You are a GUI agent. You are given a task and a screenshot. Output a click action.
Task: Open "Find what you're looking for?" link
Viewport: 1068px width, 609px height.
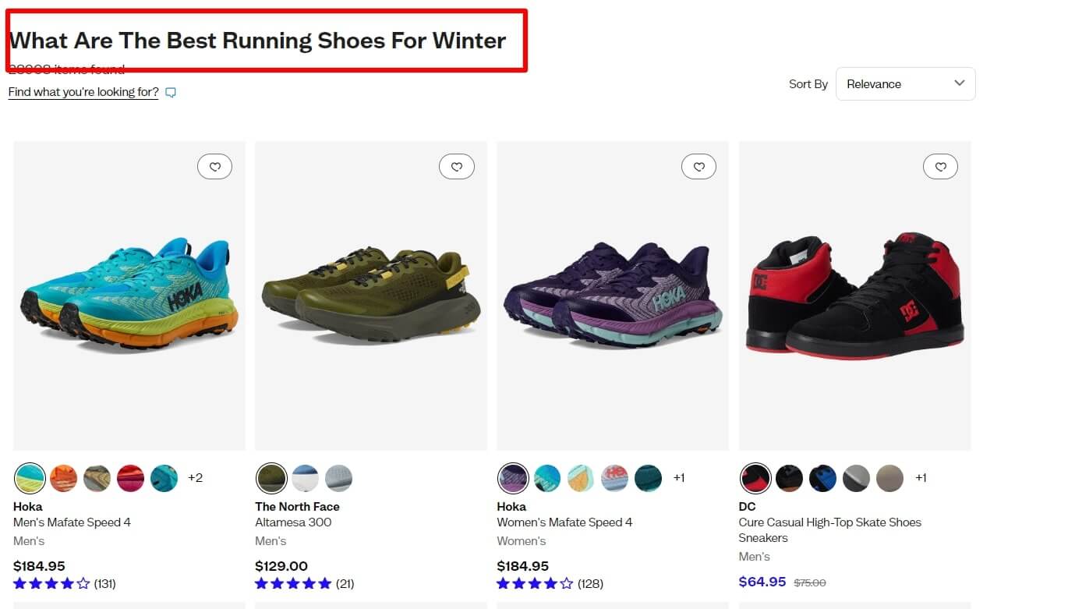(83, 92)
